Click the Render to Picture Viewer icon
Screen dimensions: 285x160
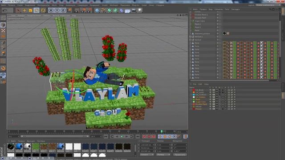pyautogui.click(x=83, y=10)
